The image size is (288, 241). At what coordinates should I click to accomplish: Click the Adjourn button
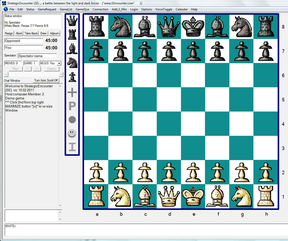(x=54, y=33)
